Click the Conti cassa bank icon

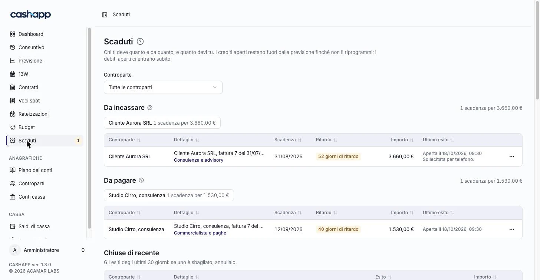click(x=13, y=197)
